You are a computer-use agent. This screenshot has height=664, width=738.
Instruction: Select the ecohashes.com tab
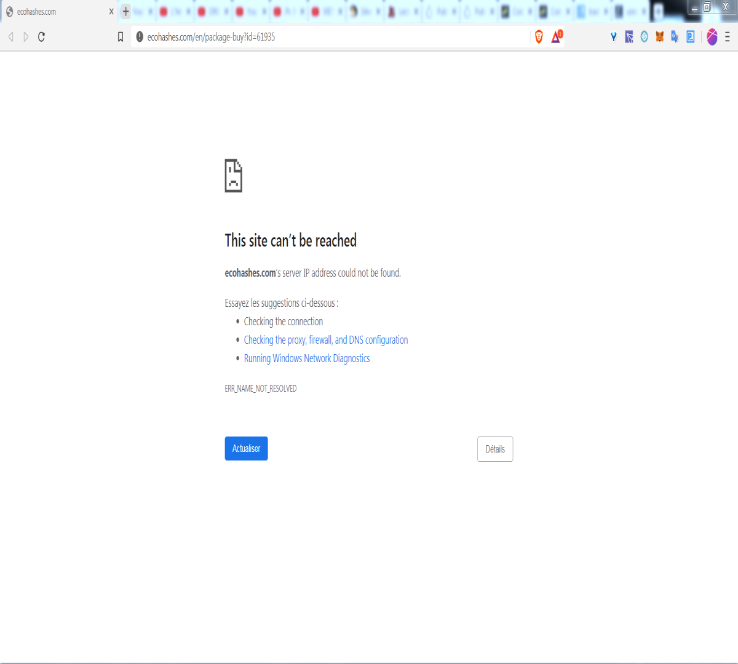59,11
